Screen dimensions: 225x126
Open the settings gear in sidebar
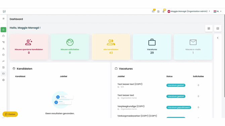3,80
